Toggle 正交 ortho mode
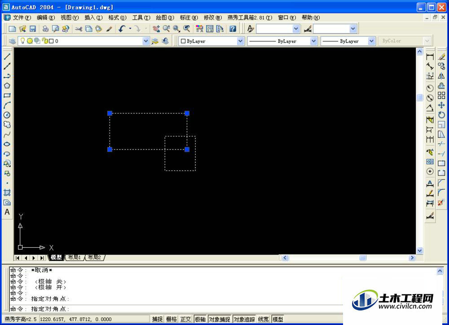Image resolution: width=449 pixels, height=325 pixels. (x=185, y=319)
